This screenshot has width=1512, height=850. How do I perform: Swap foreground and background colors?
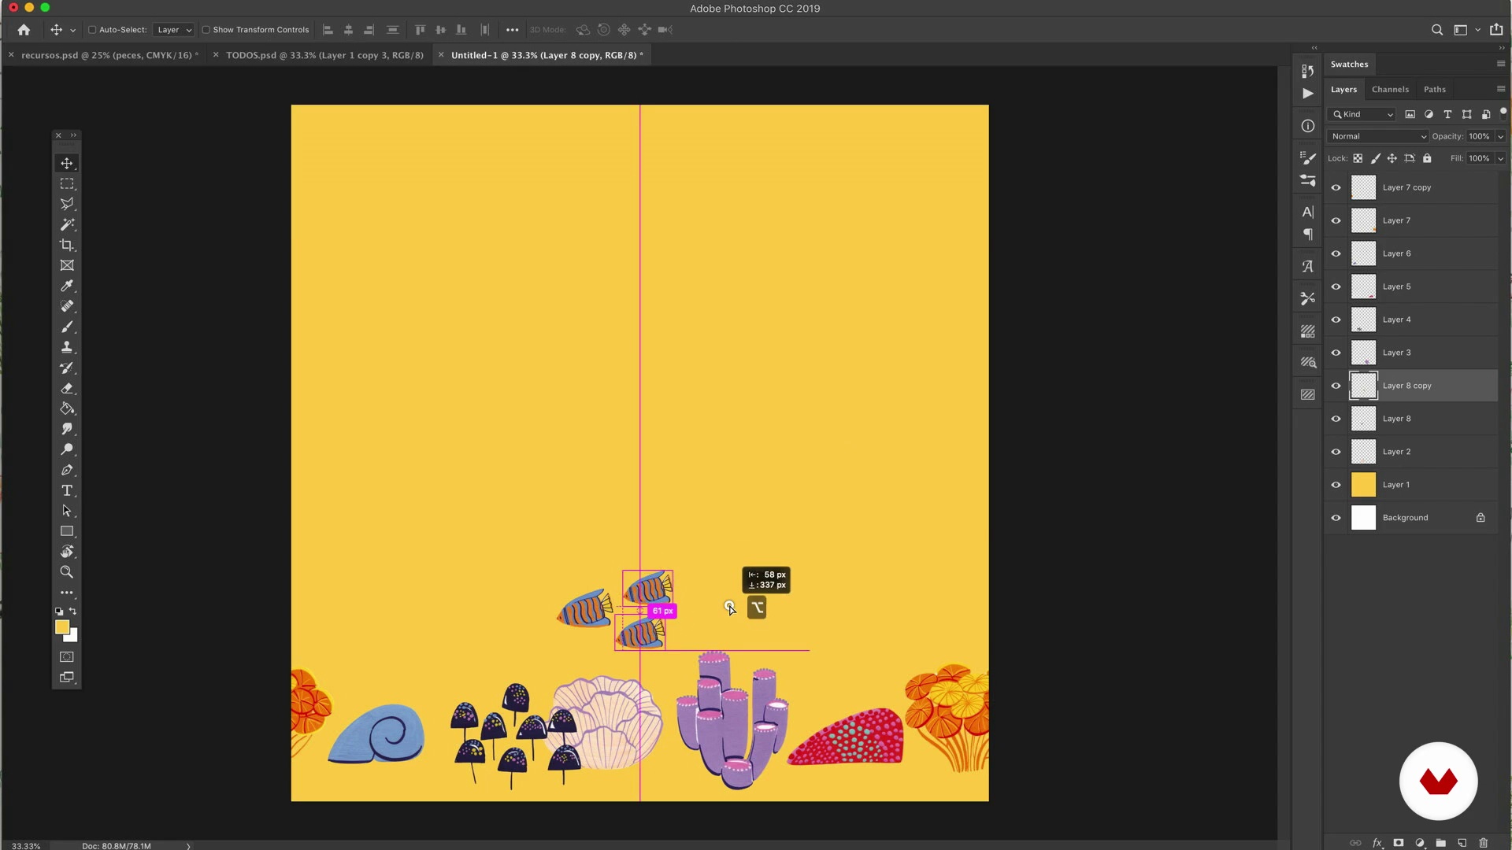[73, 612]
